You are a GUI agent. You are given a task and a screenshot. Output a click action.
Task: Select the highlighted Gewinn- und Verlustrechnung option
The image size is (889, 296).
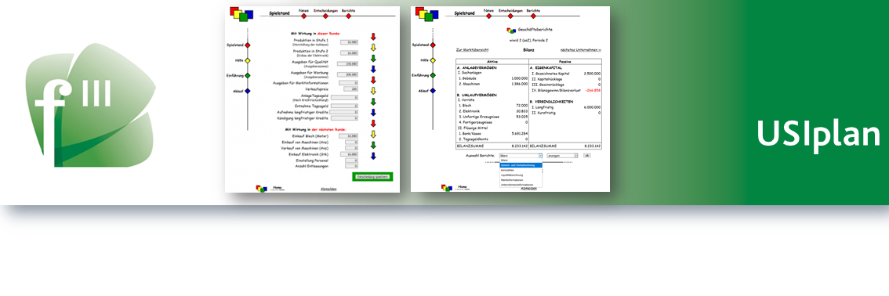click(521, 165)
